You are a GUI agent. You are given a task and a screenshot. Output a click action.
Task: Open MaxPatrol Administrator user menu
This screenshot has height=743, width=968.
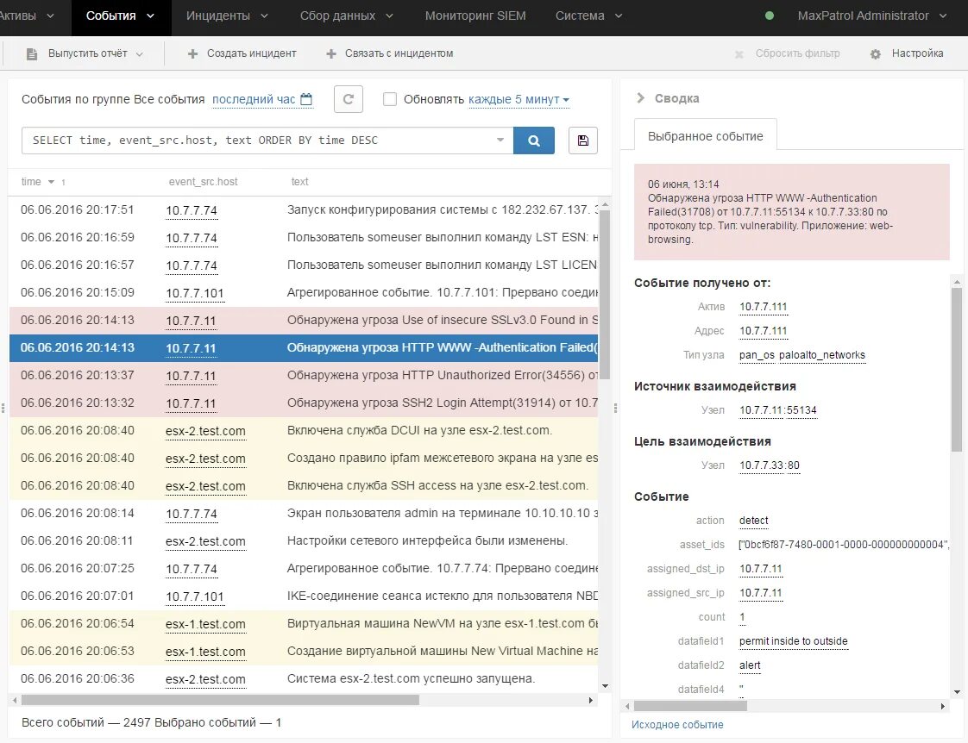coord(871,16)
